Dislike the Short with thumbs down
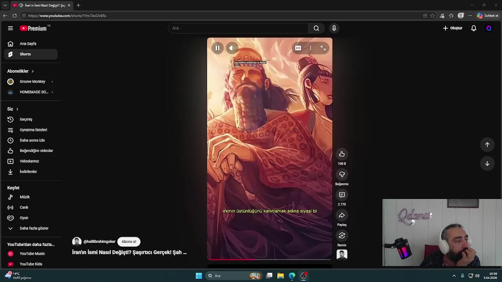This screenshot has height=282, width=502. click(x=342, y=174)
